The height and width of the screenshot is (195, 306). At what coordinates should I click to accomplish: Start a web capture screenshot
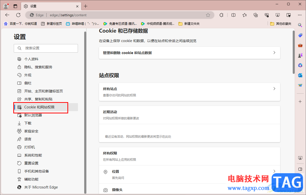[x=278, y=15]
